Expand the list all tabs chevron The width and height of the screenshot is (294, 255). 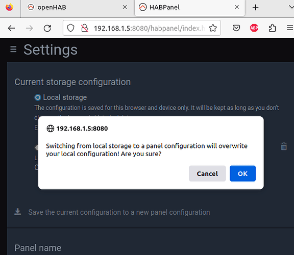[291, 7]
